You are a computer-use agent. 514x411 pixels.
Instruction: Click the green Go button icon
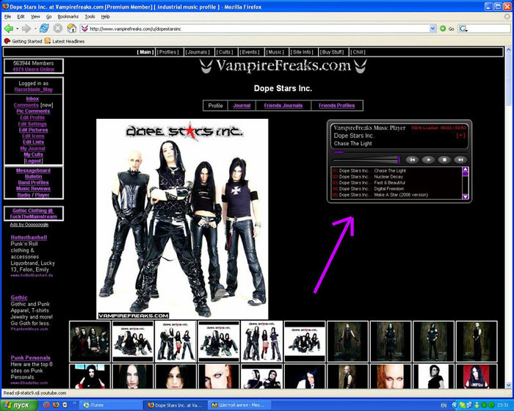coord(443,29)
